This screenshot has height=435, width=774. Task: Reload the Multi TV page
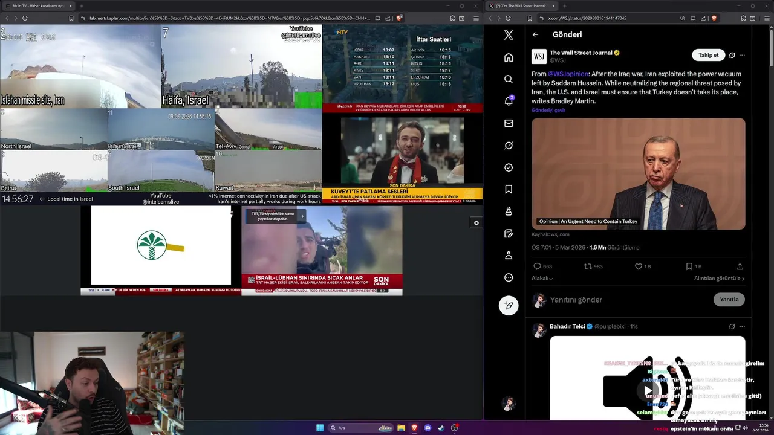tap(25, 18)
